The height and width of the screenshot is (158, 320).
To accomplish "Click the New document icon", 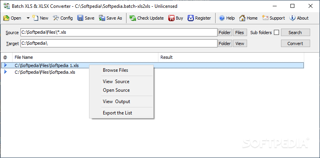I will tap(35, 18).
